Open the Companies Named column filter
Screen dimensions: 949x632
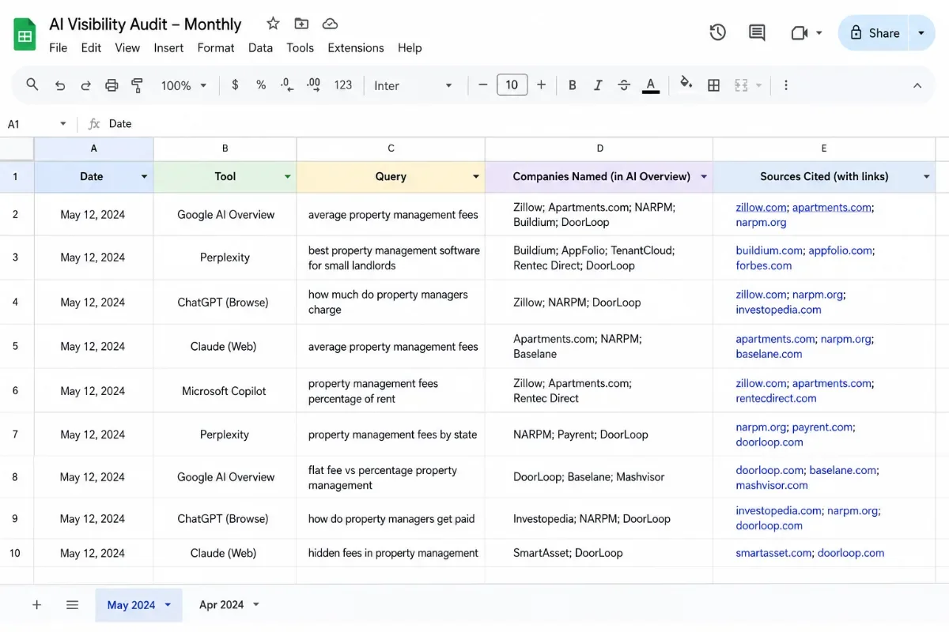(704, 177)
